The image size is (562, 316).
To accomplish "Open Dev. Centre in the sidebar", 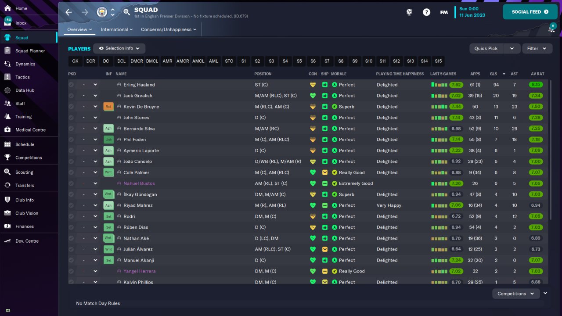I will 29,241.
